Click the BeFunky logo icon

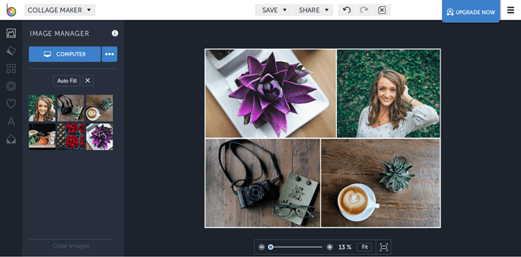point(10,10)
